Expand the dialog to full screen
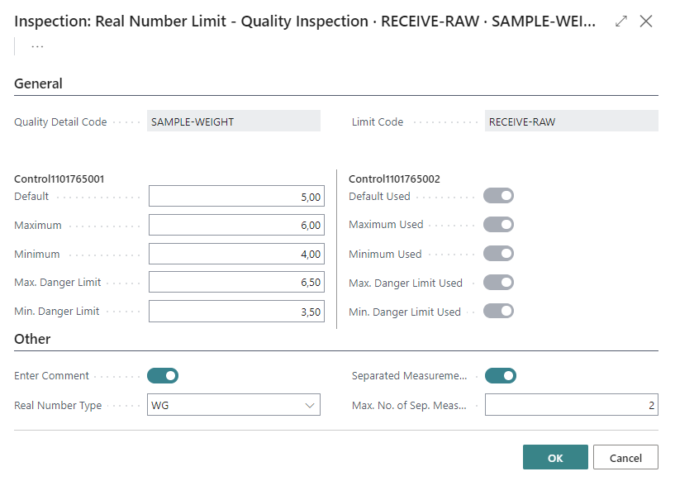The width and height of the screenshot is (675, 481). (621, 21)
